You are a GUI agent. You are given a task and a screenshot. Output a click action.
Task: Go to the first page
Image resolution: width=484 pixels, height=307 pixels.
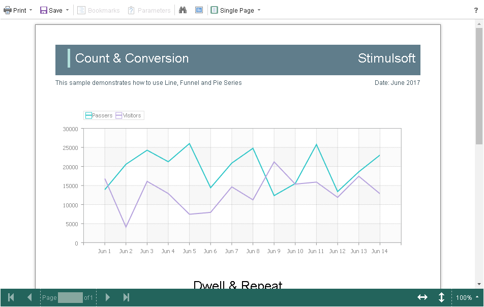coord(11,297)
